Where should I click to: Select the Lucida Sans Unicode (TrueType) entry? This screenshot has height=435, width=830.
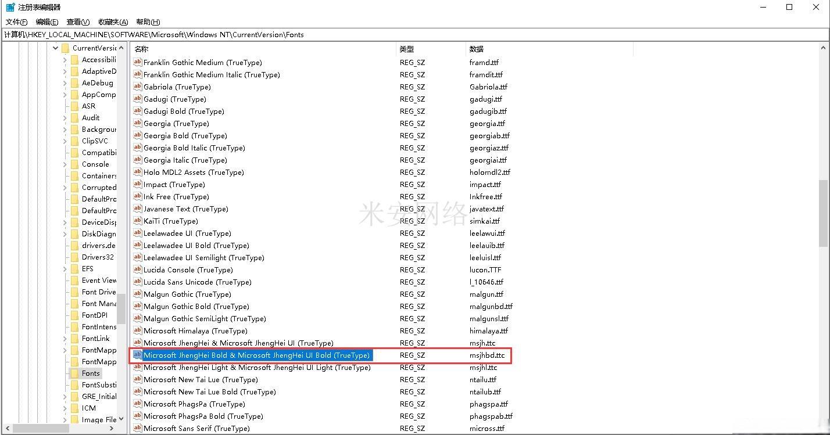point(197,282)
